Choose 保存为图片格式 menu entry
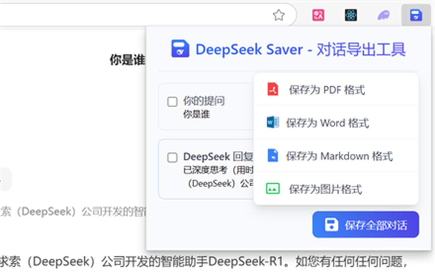This screenshot has height=277, width=435. coord(336,189)
